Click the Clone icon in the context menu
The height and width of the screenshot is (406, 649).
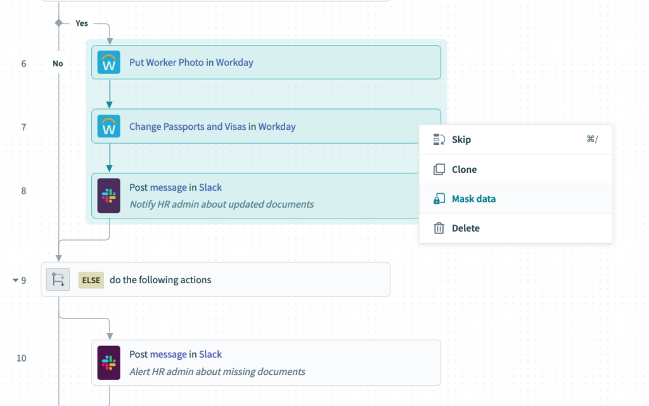pyautogui.click(x=439, y=169)
